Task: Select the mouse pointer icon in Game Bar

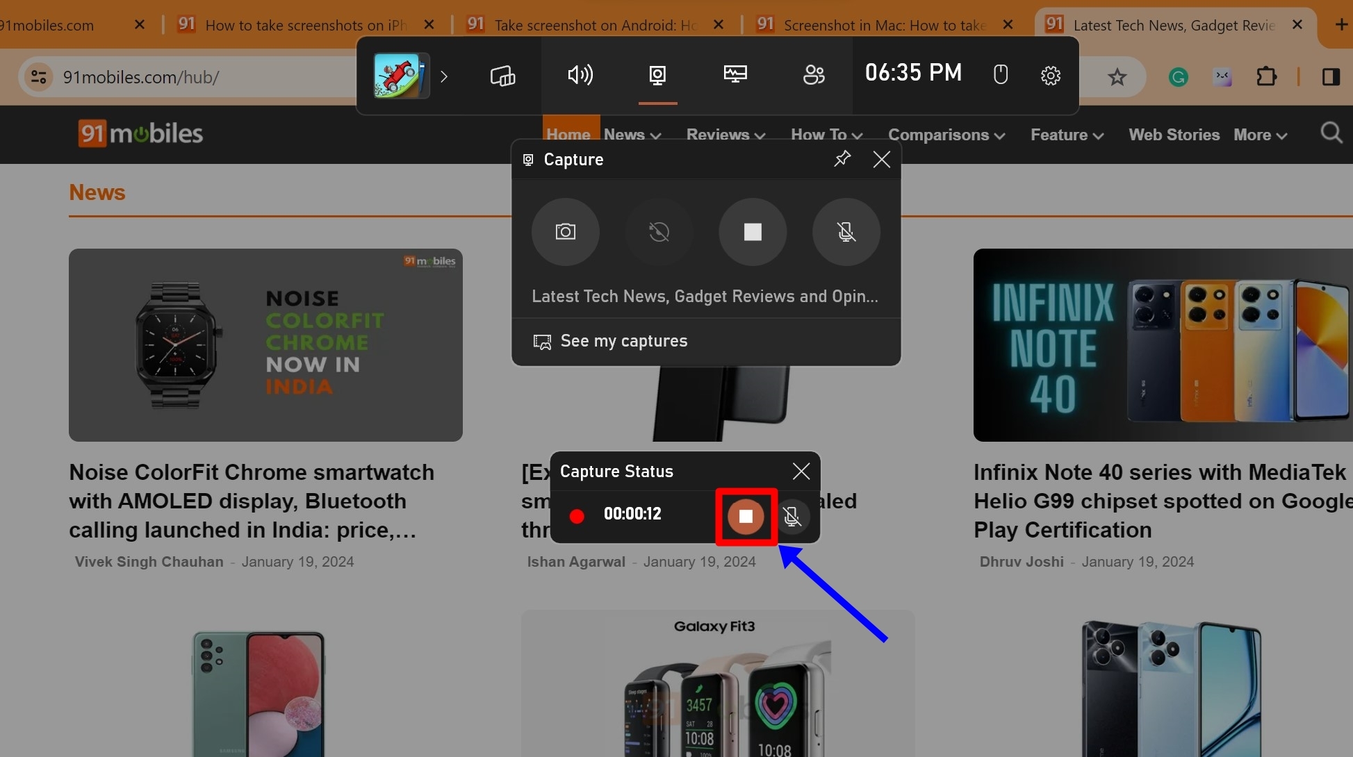Action: pos(1000,76)
